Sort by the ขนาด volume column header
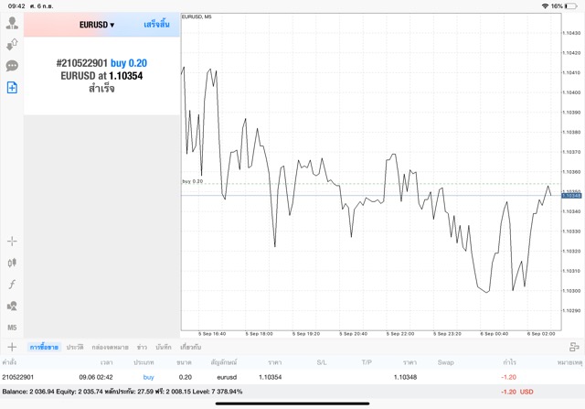 (x=184, y=362)
